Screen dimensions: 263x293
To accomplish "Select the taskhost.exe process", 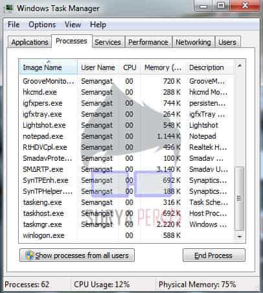I will coord(126,213).
